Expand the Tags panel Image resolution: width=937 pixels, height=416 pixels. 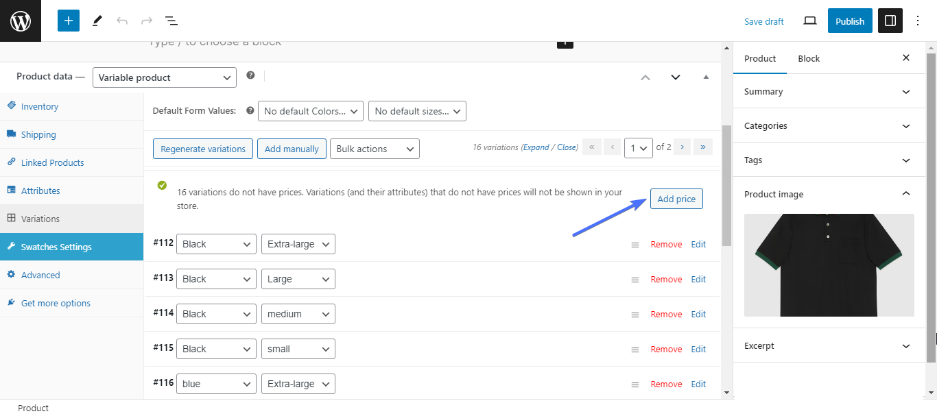click(x=829, y=160)
